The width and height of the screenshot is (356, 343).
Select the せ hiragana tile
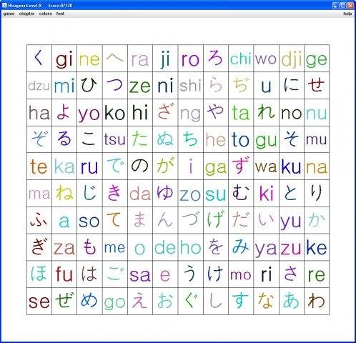317,85
